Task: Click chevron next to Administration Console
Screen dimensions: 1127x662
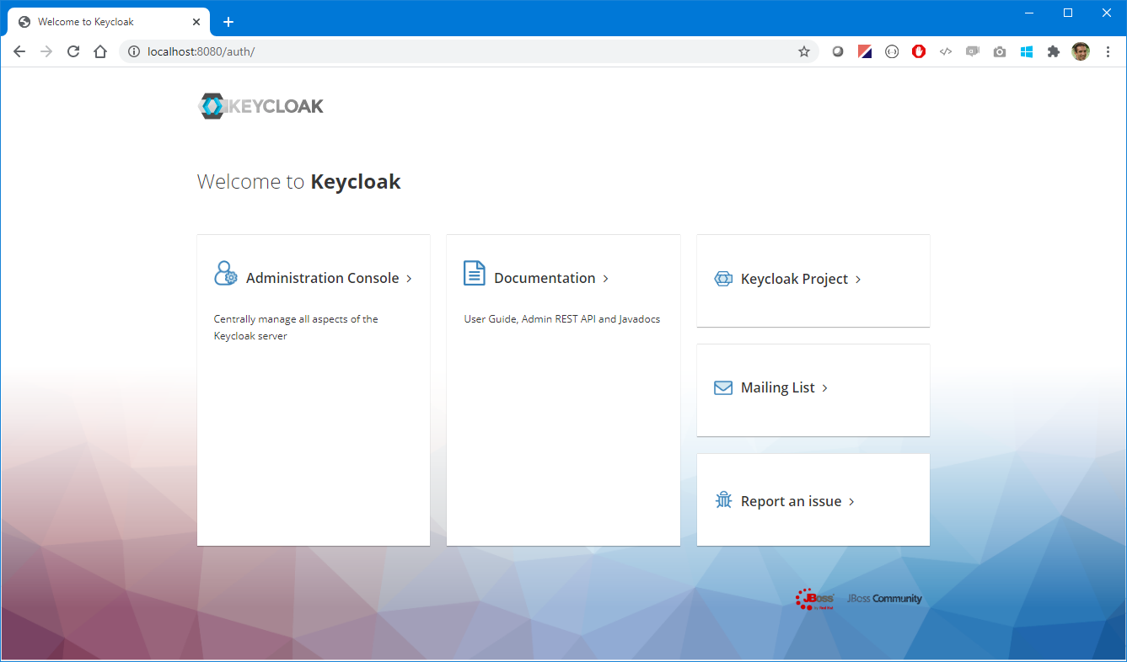Action: pos(409,279)
